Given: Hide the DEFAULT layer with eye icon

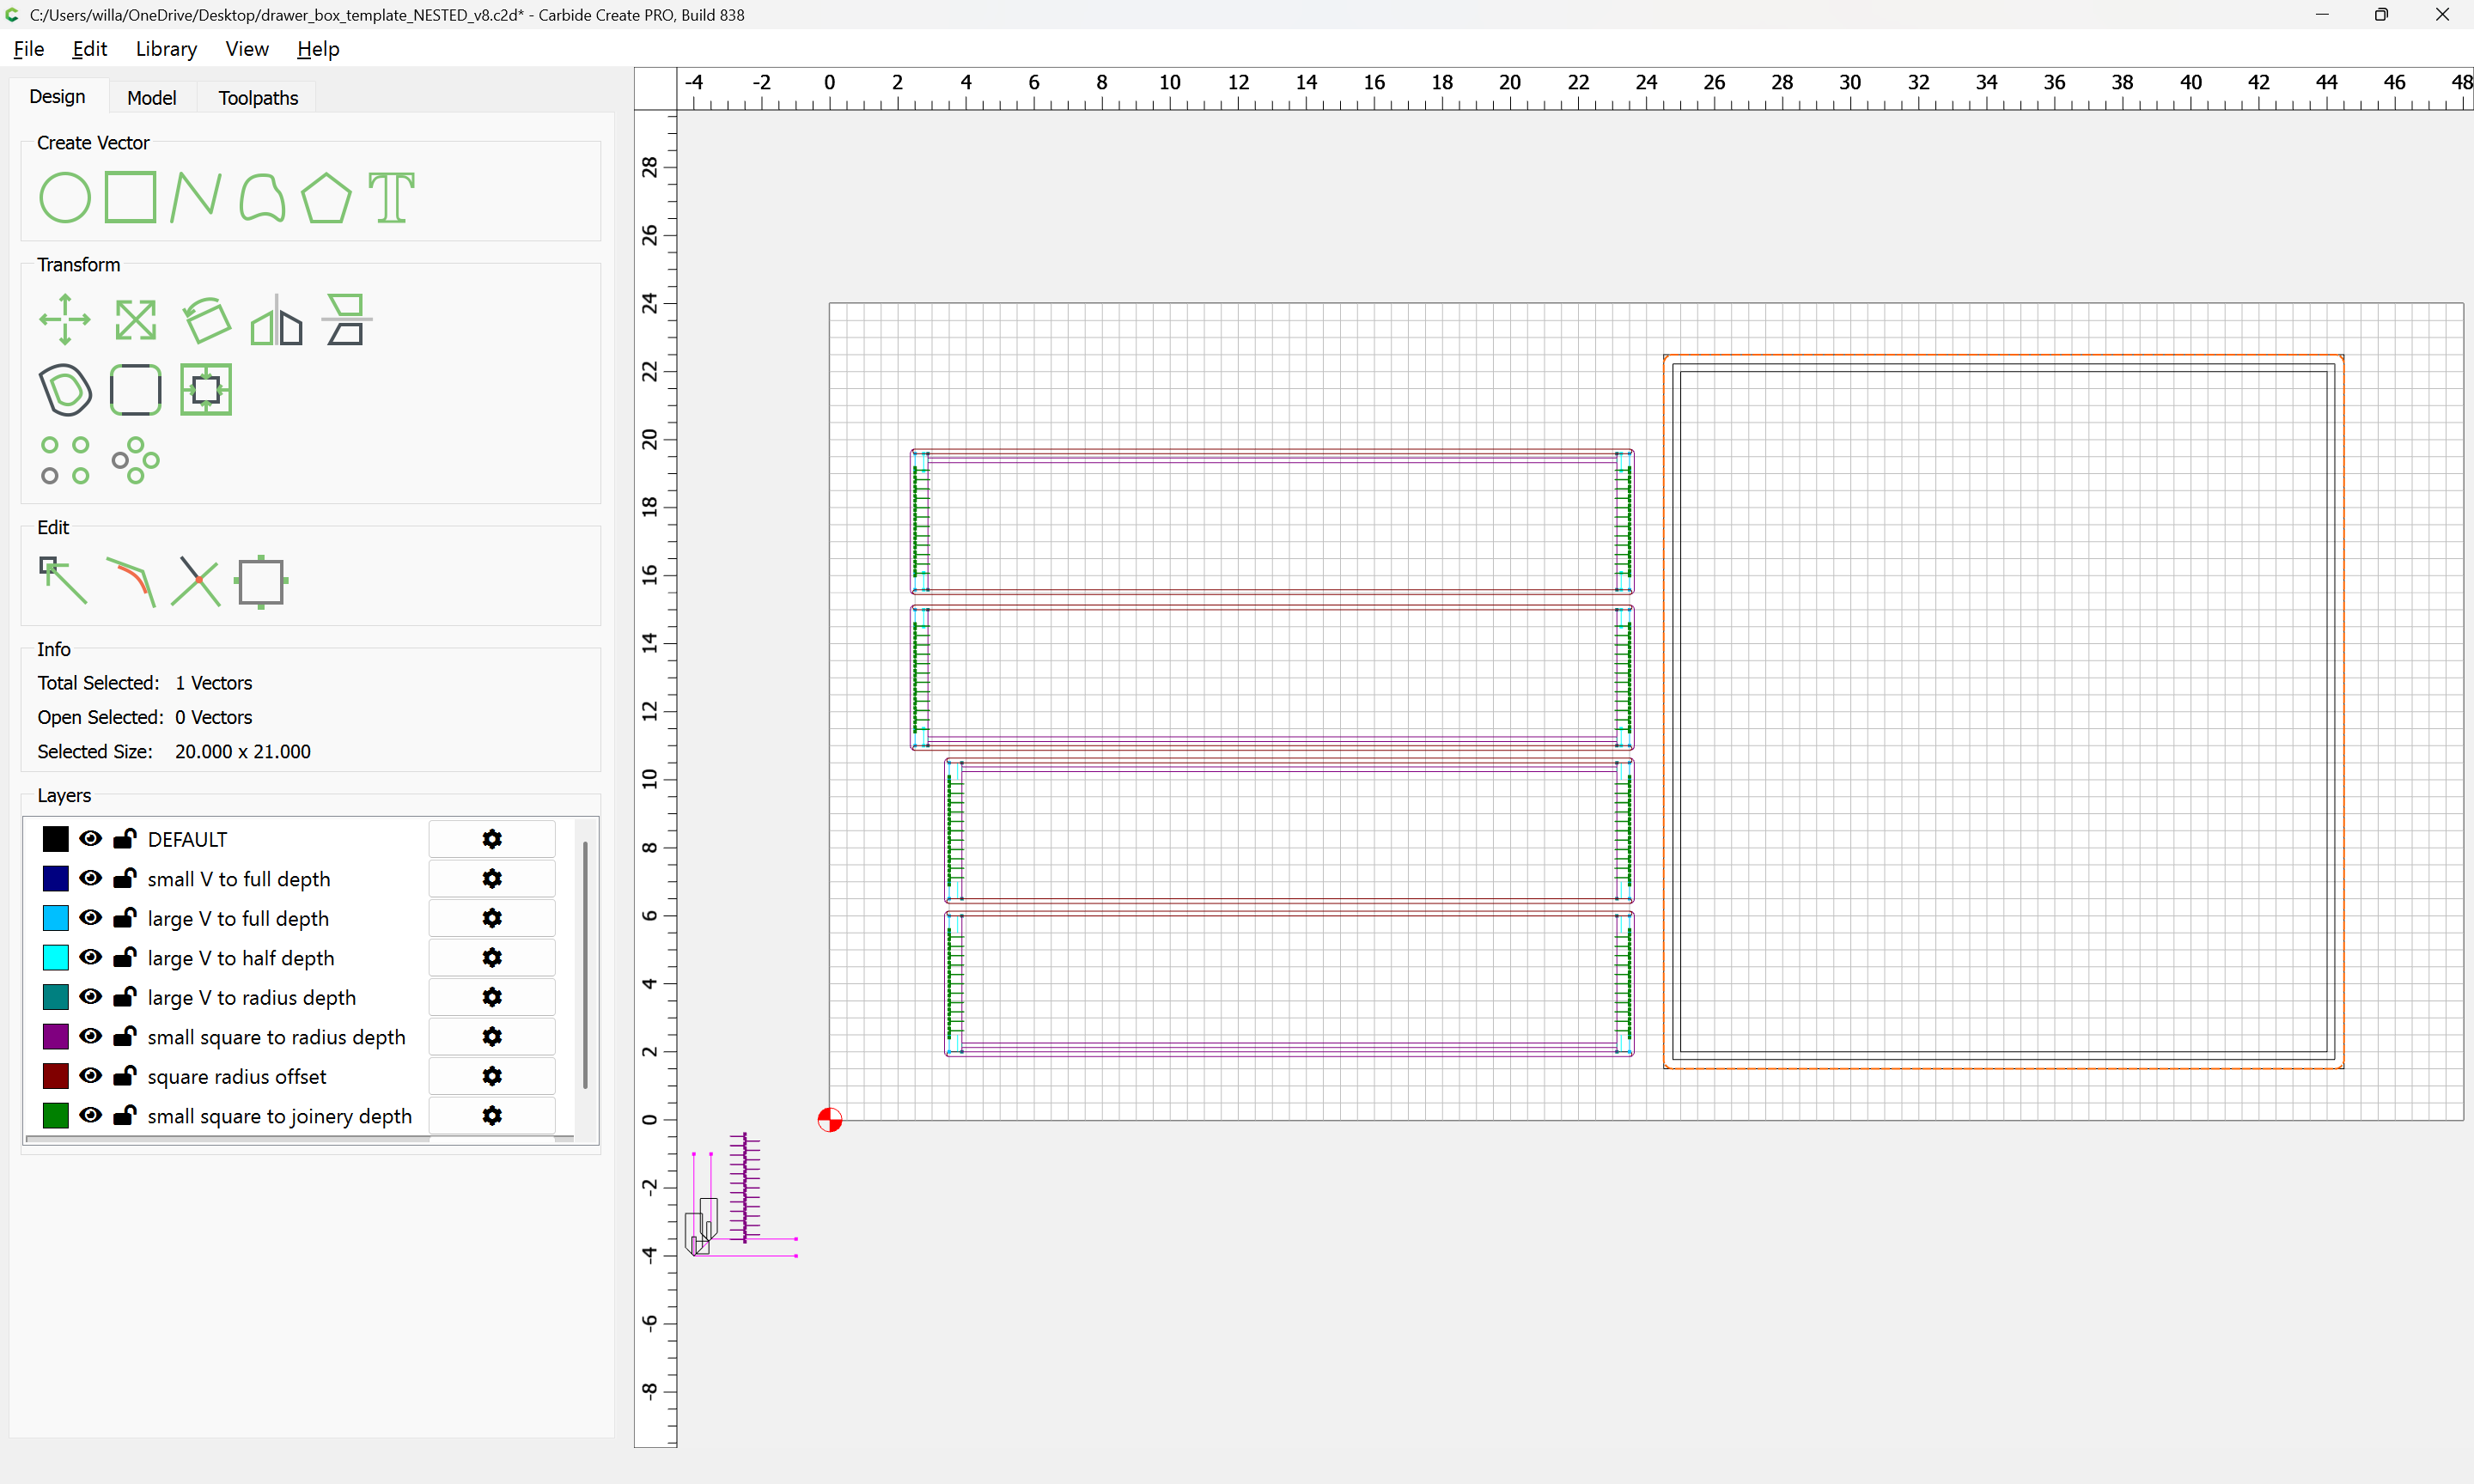Looking at the screenshot, I should click(x=91, y=838).
